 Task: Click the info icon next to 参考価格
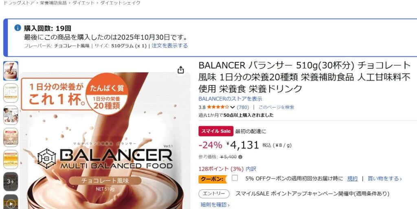click(x=240, y=157)
